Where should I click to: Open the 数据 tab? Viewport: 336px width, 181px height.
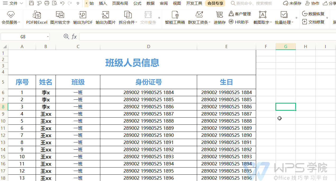[151, 3]
